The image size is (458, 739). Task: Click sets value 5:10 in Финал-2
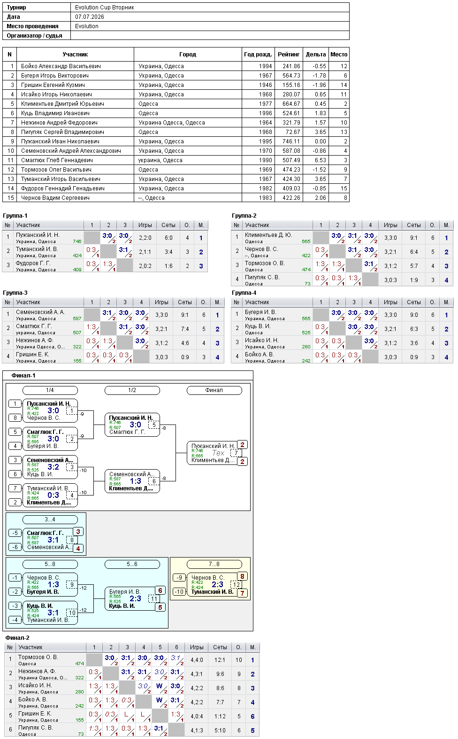pos(220,731)
